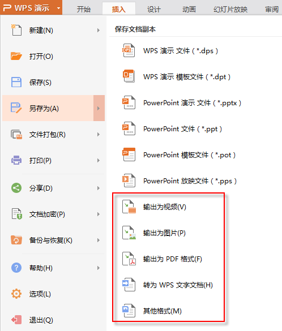Click the 分享 green share icon
The height and width of the screenshot is (331, 282).
point(16,188)
